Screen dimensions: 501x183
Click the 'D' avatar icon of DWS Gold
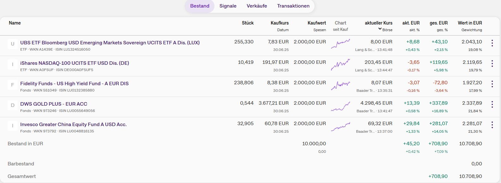13,105
